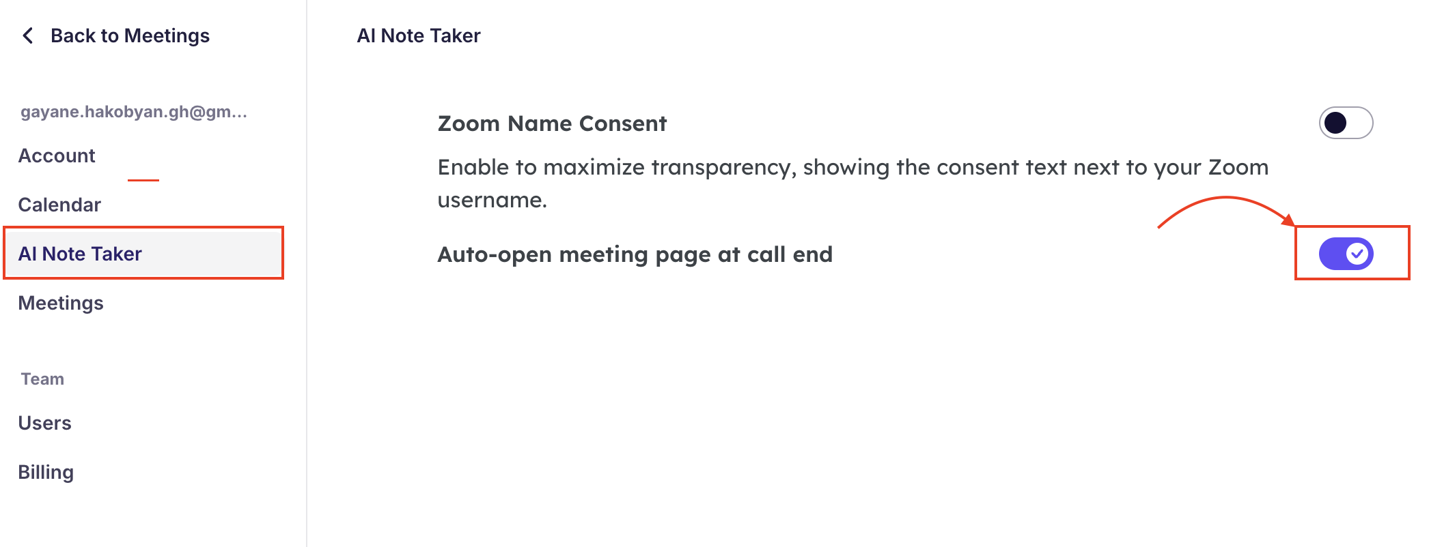Click the AI Note Taker page heading

[x=419, y=35]
